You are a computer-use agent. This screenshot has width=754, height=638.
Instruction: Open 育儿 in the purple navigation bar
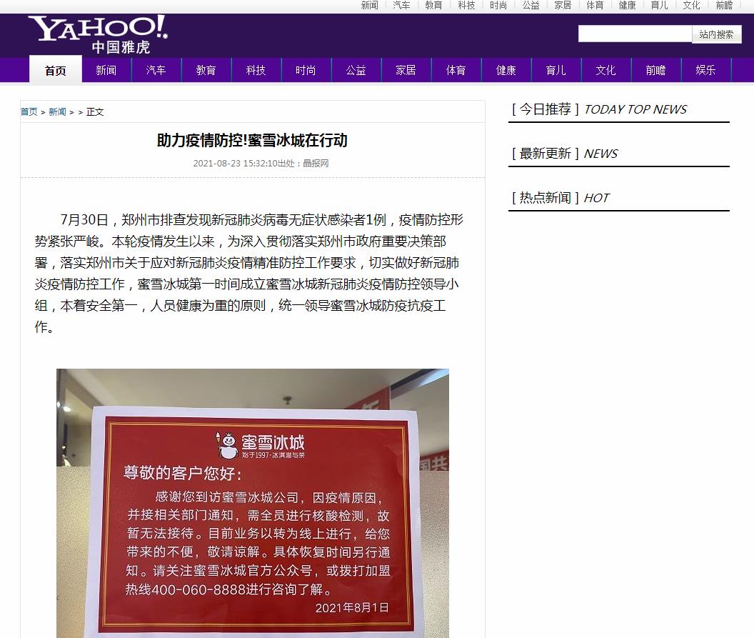[x=556, y=70]
